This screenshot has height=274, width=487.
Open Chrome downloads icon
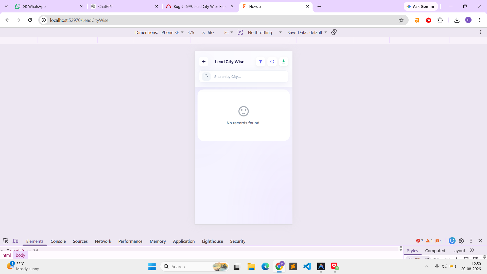click(457, 20)
